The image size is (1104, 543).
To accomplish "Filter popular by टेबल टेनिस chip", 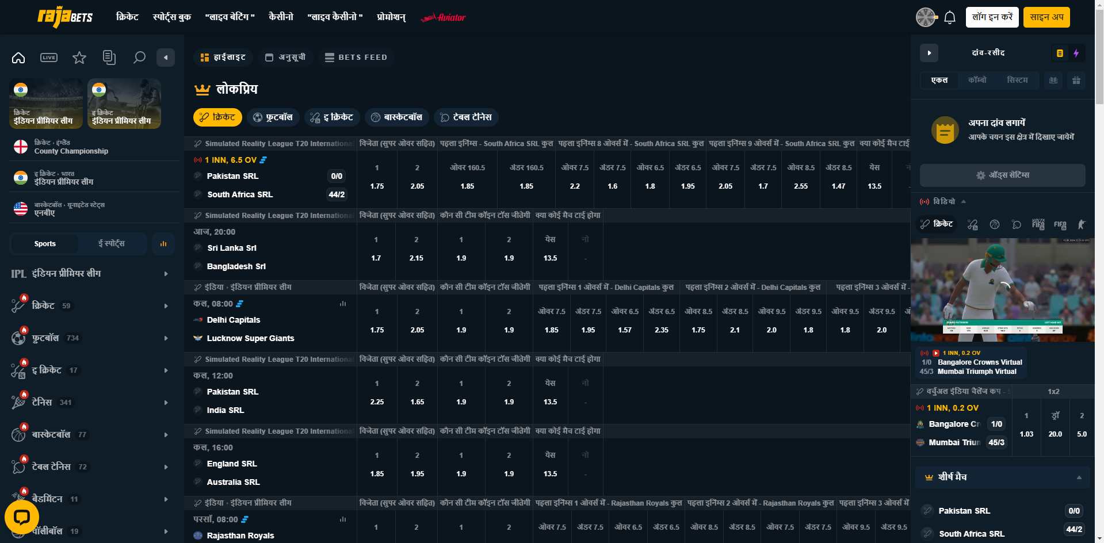I will 467,117.
